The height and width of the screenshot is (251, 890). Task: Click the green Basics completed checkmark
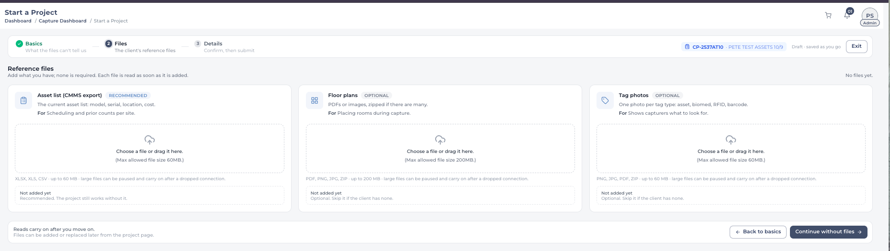point(19,44)
